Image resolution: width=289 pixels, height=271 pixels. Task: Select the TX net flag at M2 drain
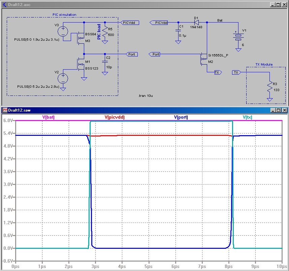click(x=218, y=72)
